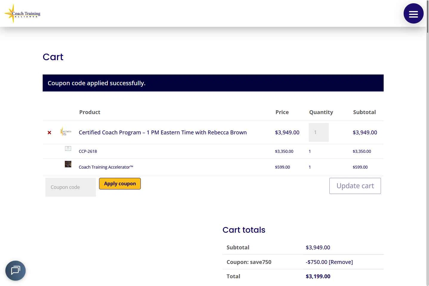This screenshot has width=429, height=286.
Task: Click the Cart totals heading
Action: coord(244,230)
